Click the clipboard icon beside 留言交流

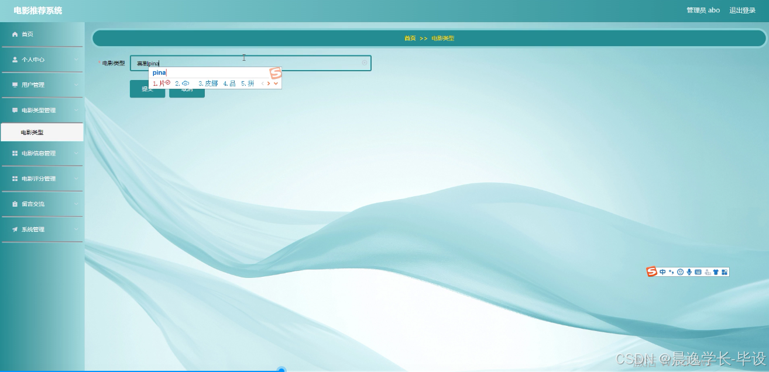(15, 204)
